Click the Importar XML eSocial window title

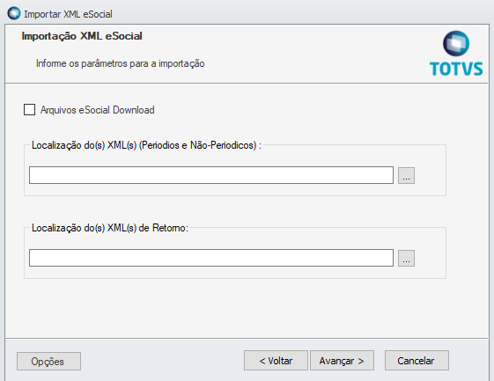click(68, 14)
